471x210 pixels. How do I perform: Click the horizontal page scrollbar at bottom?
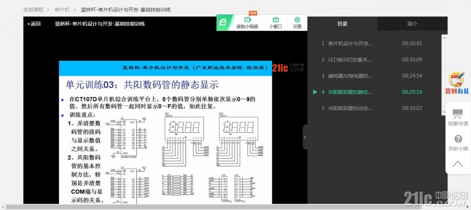coord(213,207)
